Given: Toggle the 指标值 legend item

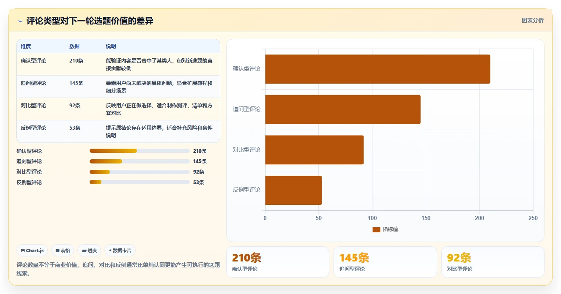Looking at the screenshot, I should (385, 229).
